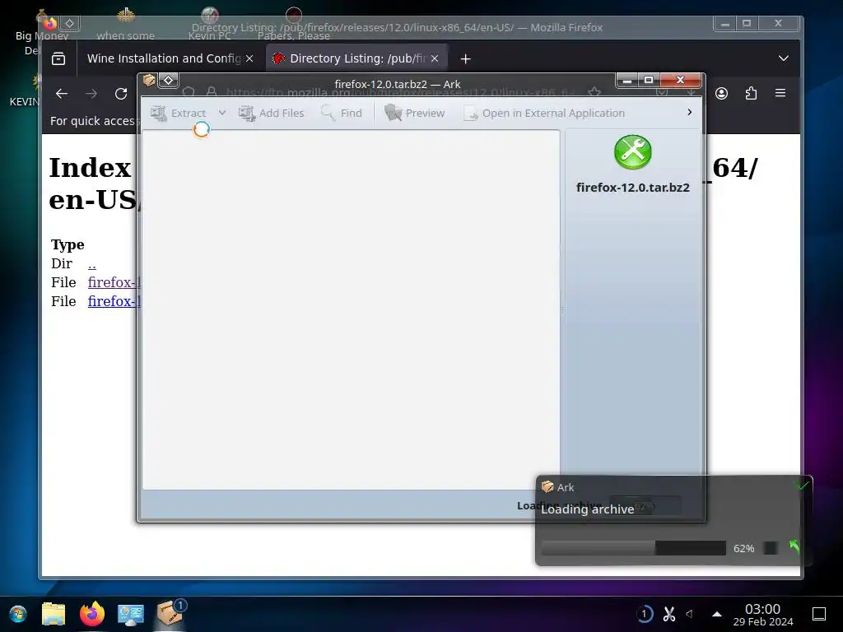
Task: Select the Directory Listing tab in Firefox
Action: (x=357, y=58)
